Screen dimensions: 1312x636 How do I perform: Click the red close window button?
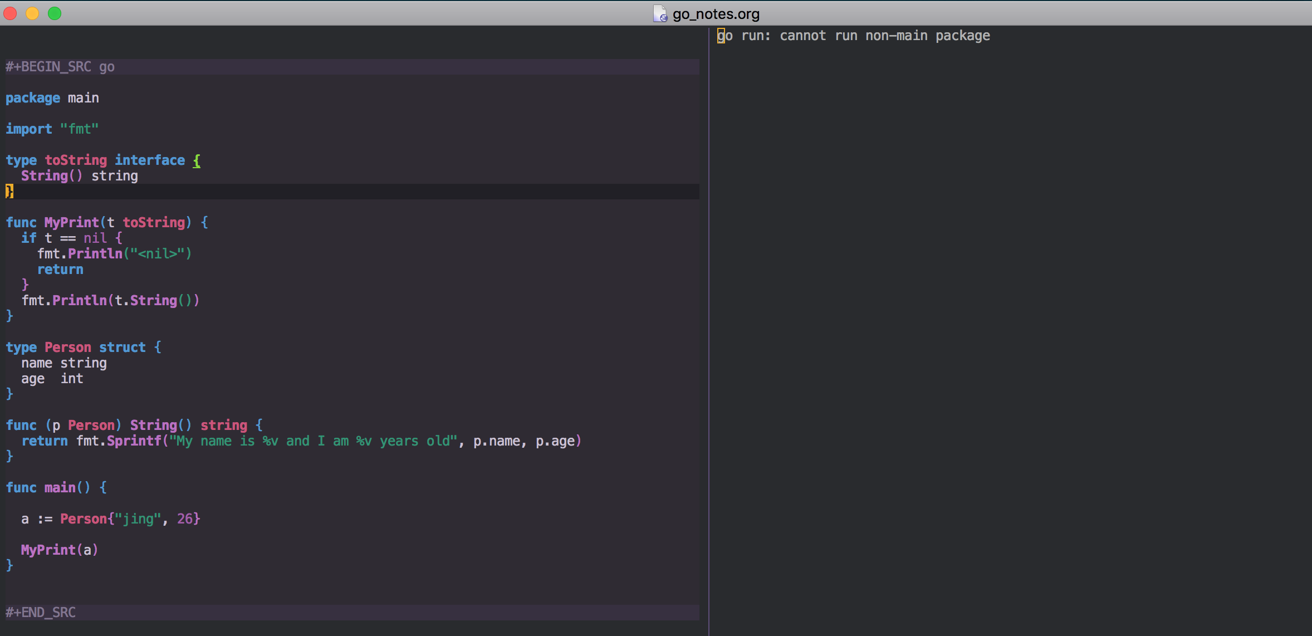click(x=11, y=13)
